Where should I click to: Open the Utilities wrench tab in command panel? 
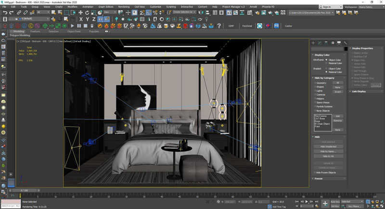click(x=345, y=43)
